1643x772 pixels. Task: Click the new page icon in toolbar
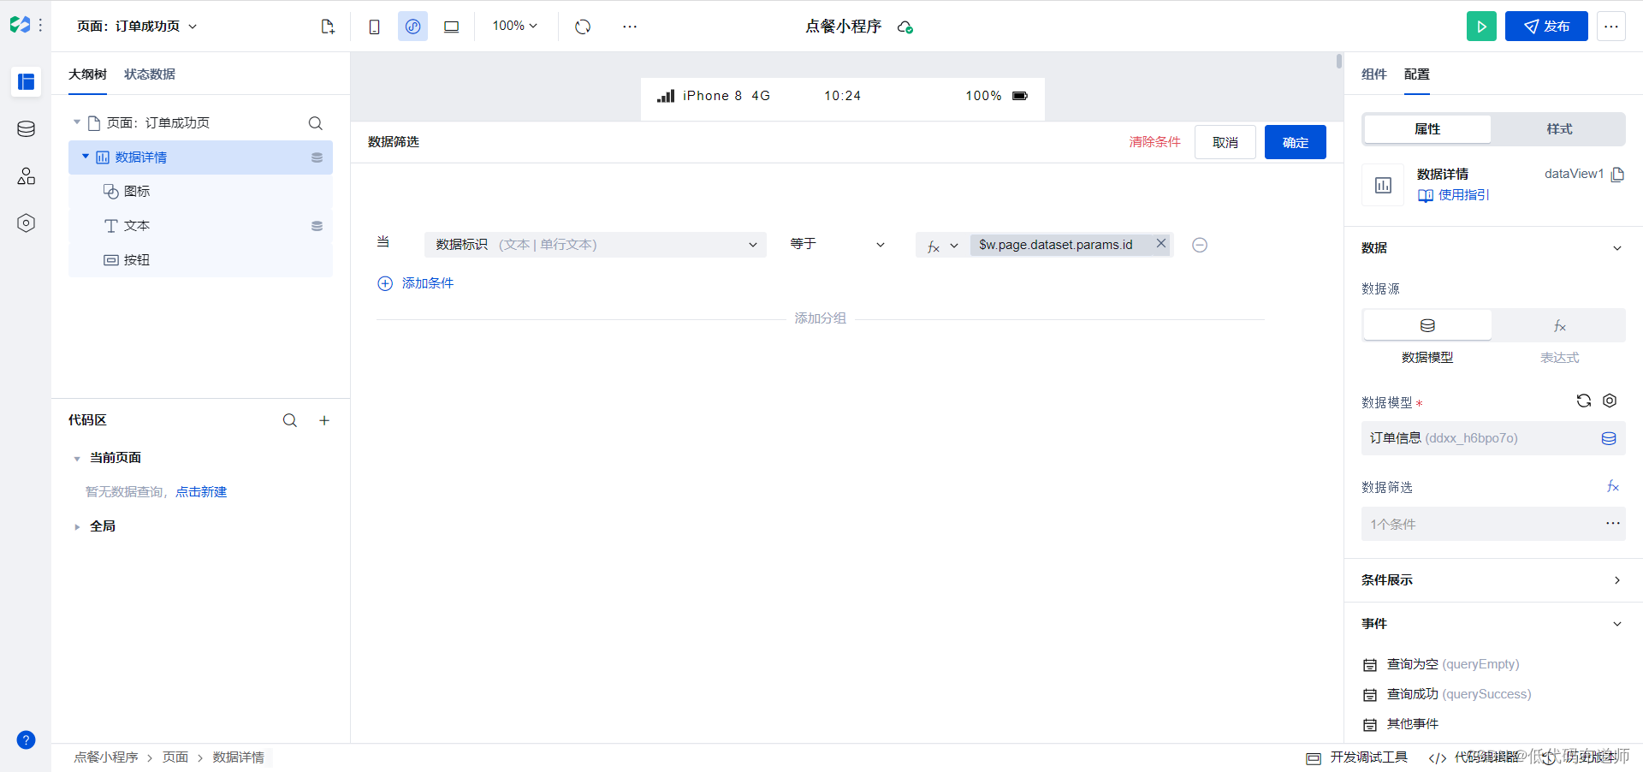coord(328,27)
